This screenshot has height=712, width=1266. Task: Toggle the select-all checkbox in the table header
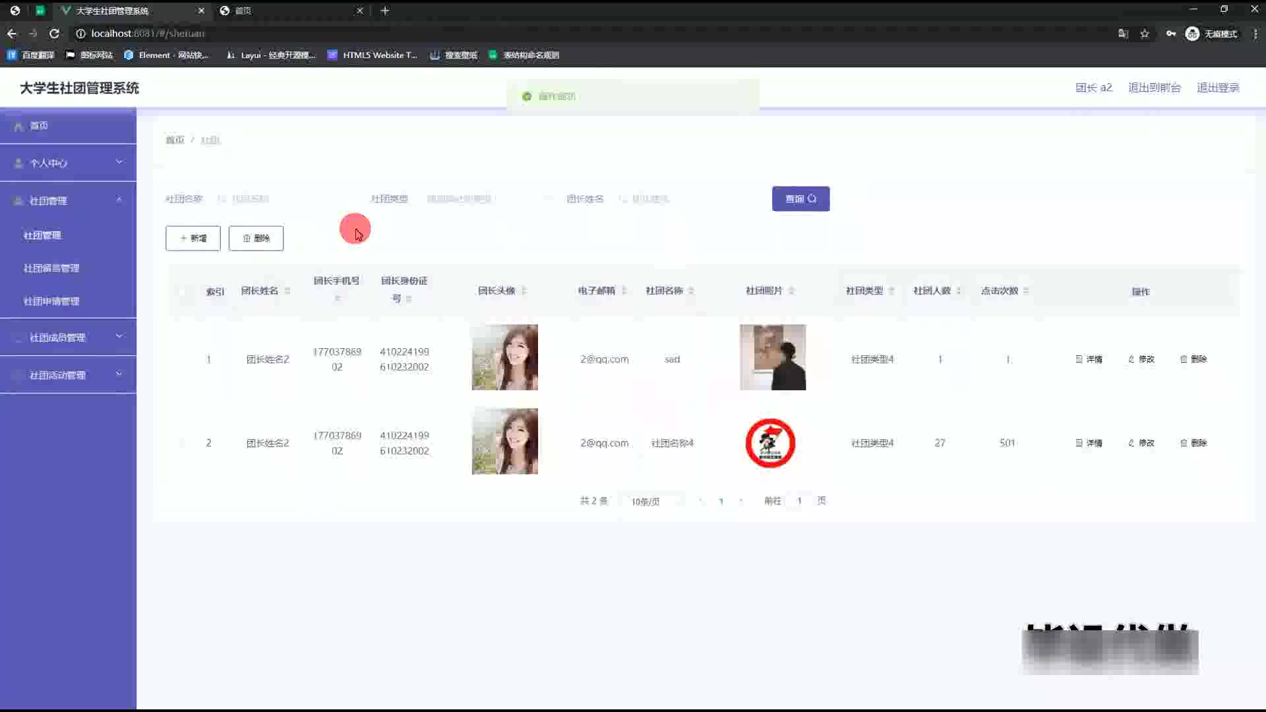(182, 291)
